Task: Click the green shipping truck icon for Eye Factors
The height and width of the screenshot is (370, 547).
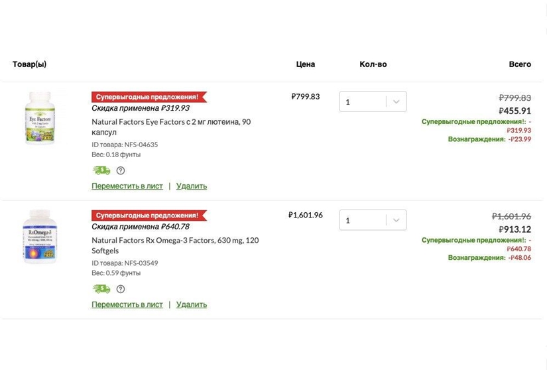Action: [101, 170]
